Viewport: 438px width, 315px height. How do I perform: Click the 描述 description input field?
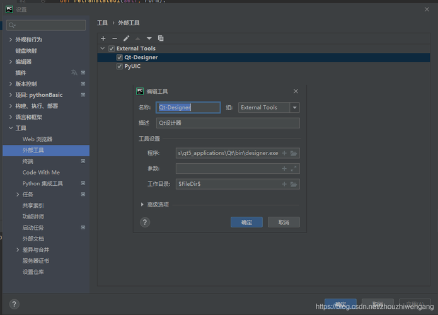click(x=228, y=123)
